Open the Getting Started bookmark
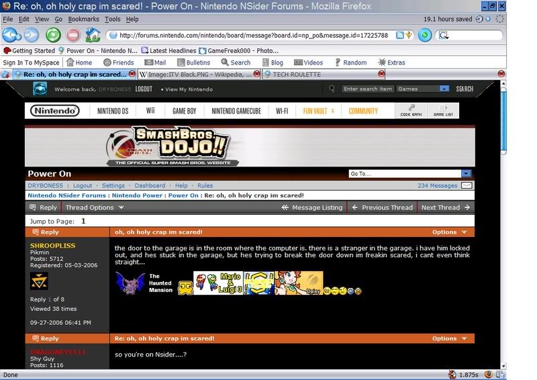 point(29,51)
